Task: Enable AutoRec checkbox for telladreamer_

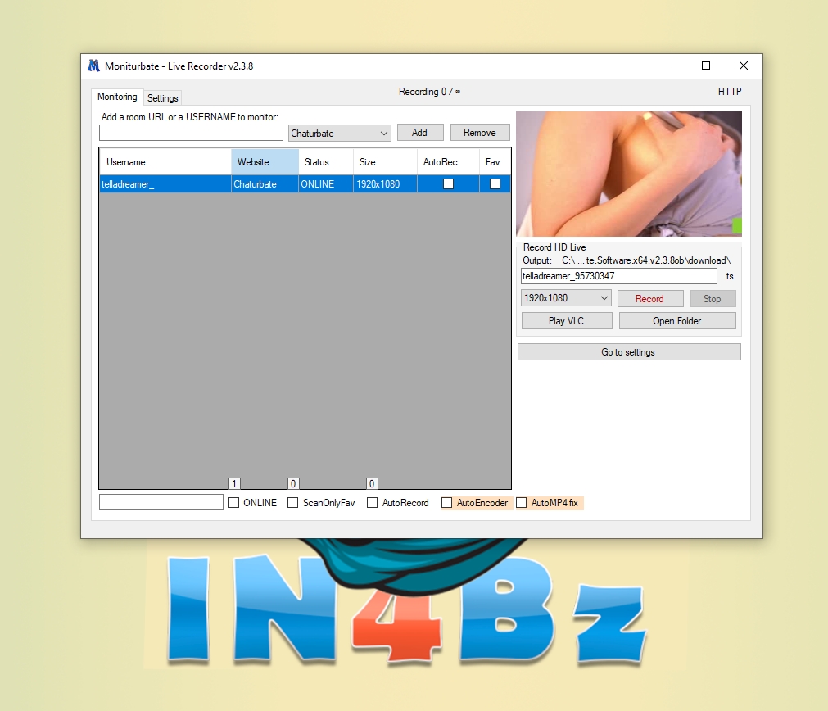Action: pyautogui.click(x=448, y=183)
